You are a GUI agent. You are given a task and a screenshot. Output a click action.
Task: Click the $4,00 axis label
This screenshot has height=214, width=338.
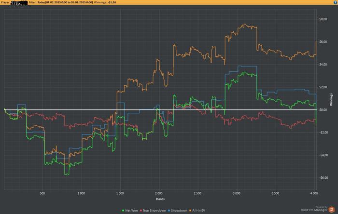tap(323, 65)
